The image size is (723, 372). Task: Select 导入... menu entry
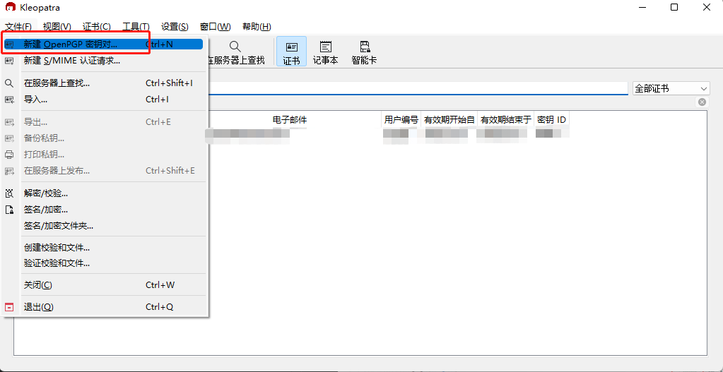(x=104, y=99)
